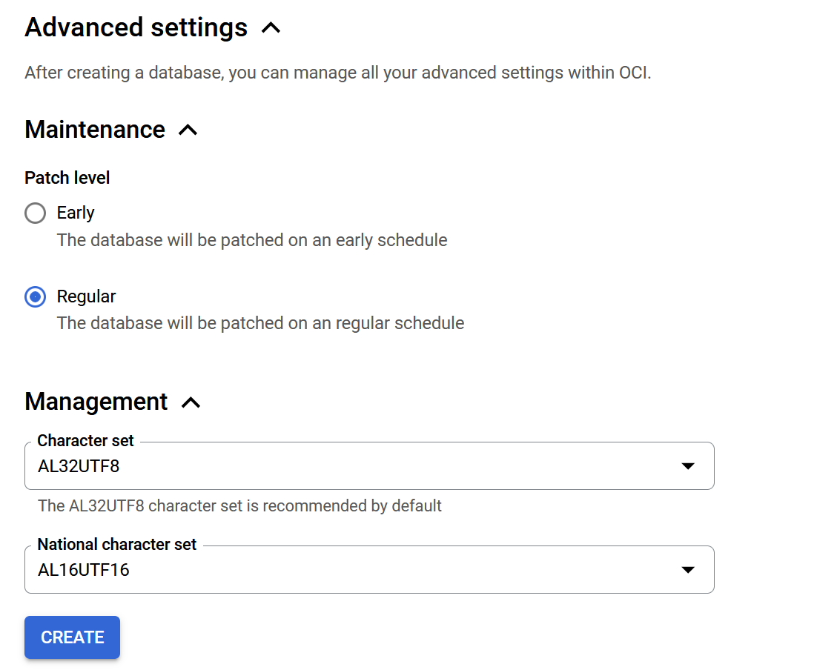The width and height of the screenshot is (817, 670).
Task: Click the "Character set" field label
Action: point(85,441)
